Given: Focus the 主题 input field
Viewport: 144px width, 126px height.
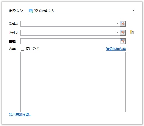Looking at the screenshot, I should coord(70,41).
